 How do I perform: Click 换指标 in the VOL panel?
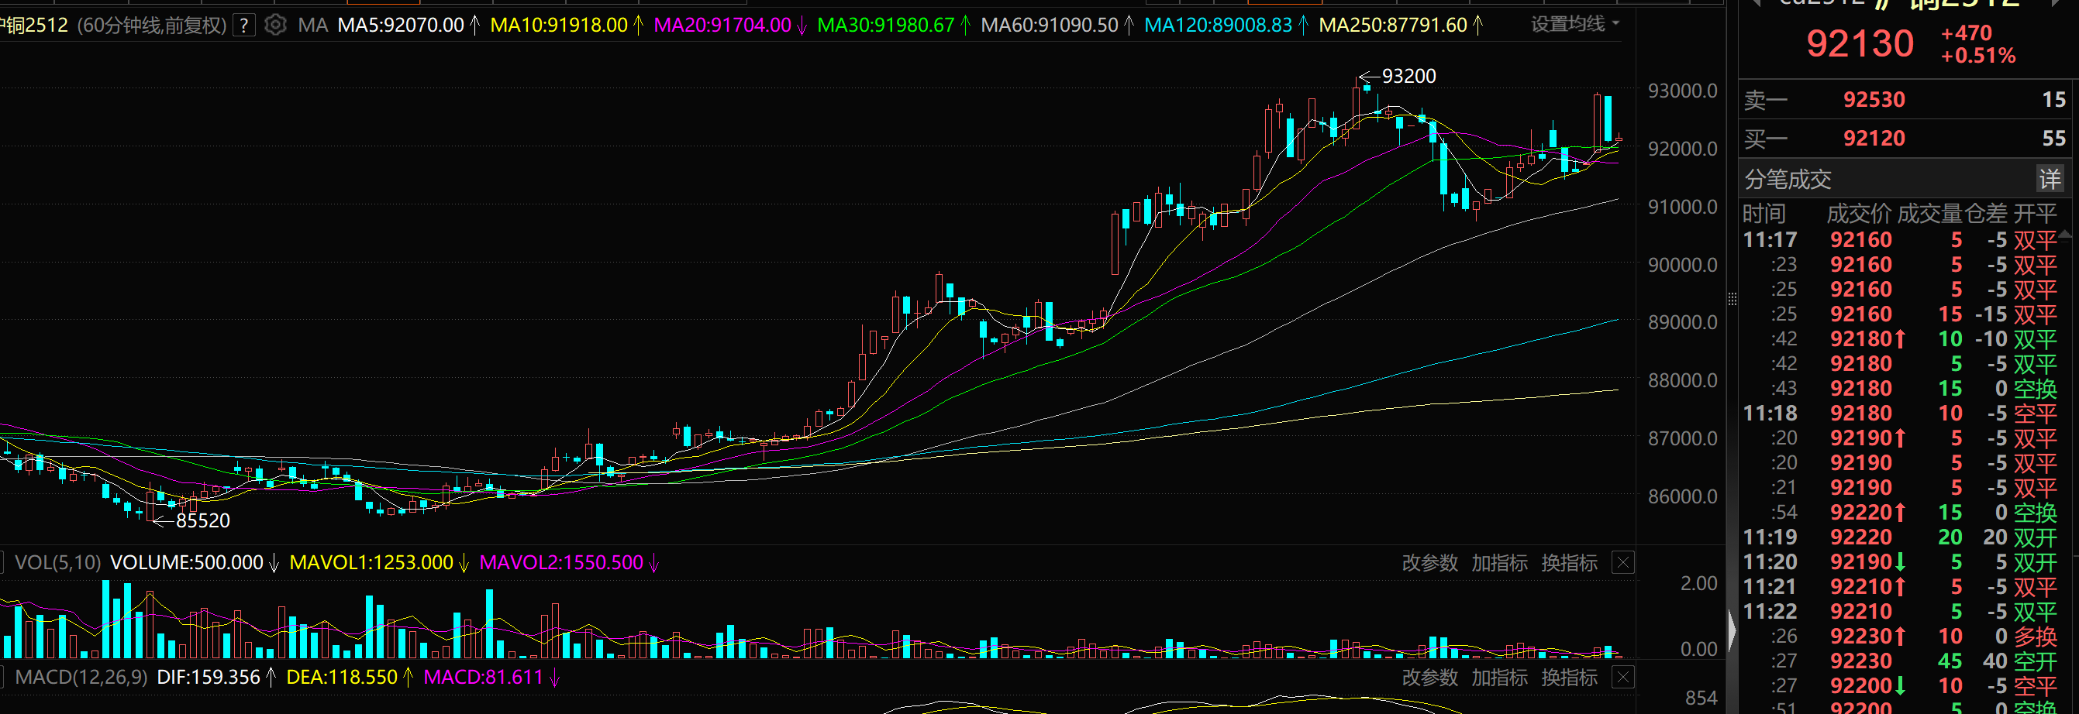[1569, 562]
